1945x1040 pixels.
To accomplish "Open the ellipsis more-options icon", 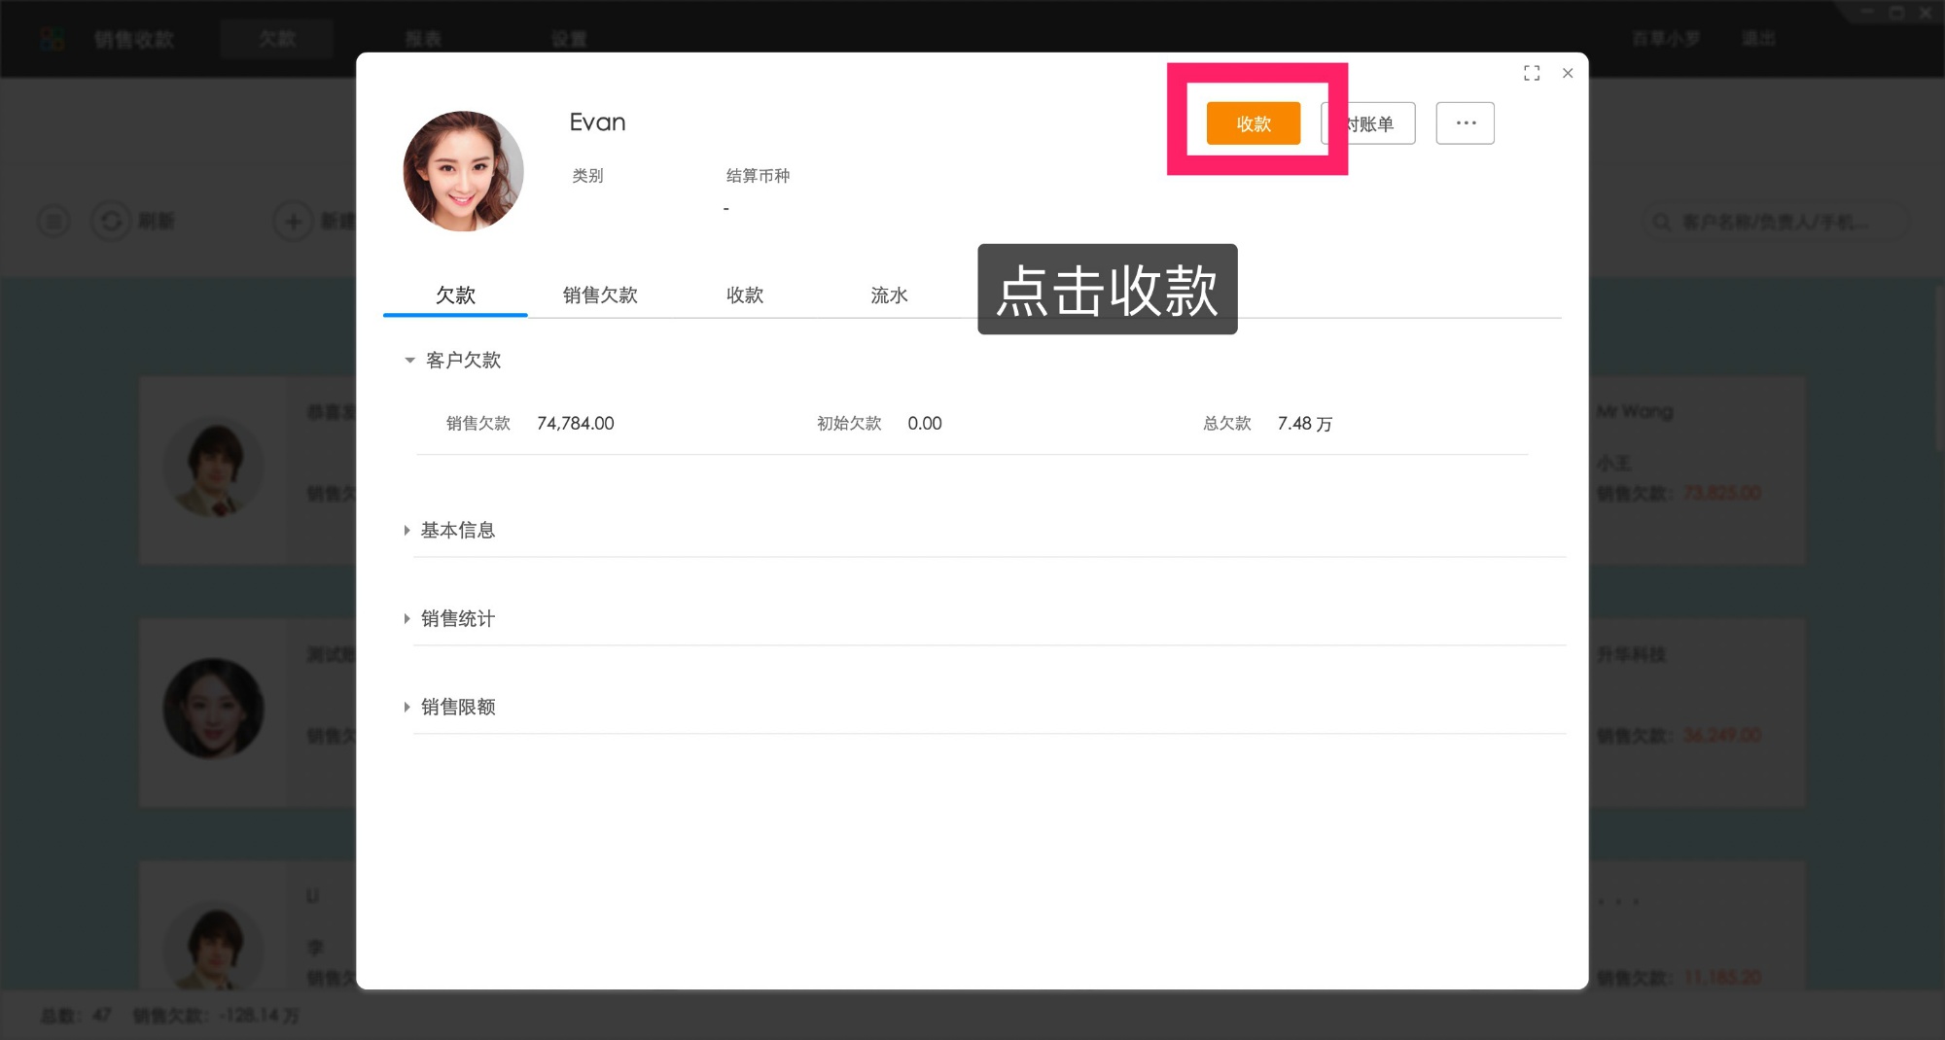I will pos(1466,122).
